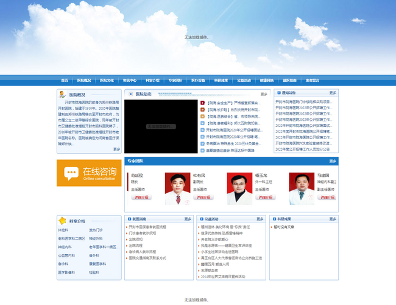Click the blue icon left of 公益活动 heading
The height and width of the screenshot is (305, 396).
tap(202, 219)
